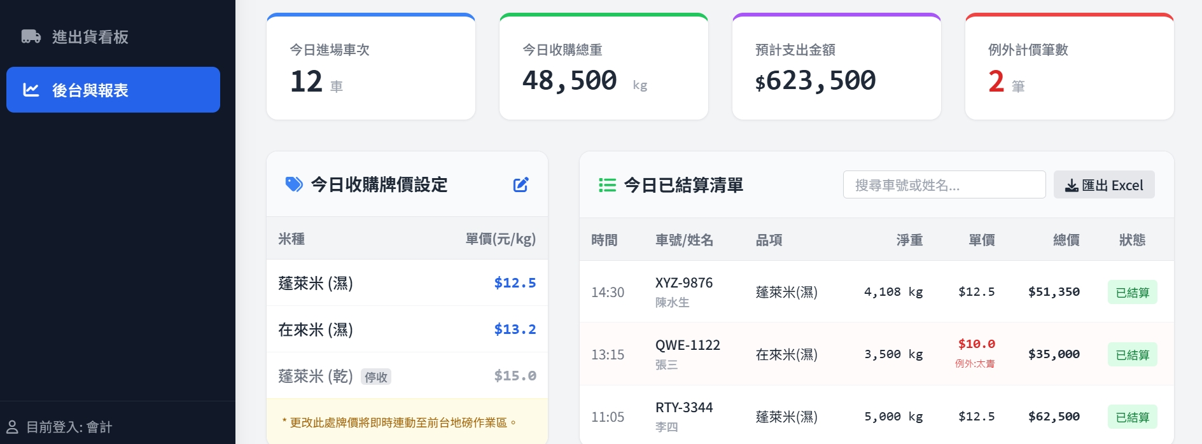The height and width of the screenshot is (444, 1202).
Task: Click the 在來米 (濕) price row name
Action: point(316,329)
